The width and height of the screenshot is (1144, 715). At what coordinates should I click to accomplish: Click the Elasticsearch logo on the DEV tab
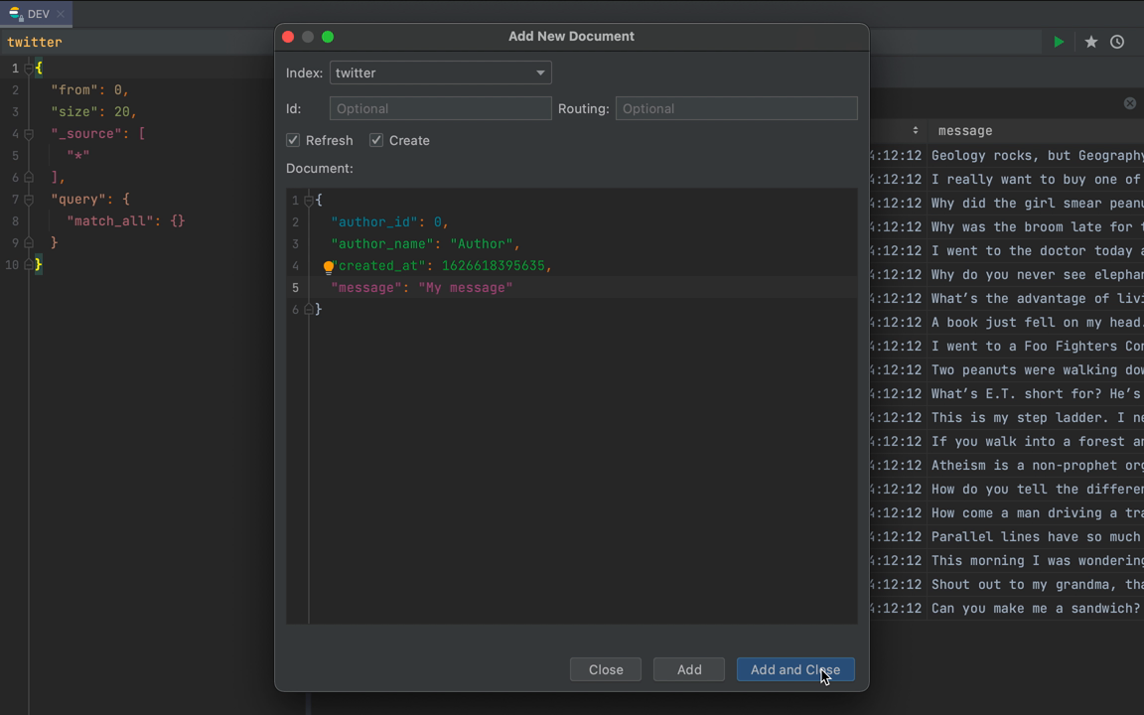(x=13, y=11)
